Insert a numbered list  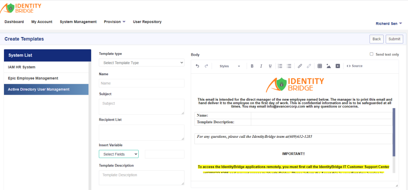pos(280,66)
